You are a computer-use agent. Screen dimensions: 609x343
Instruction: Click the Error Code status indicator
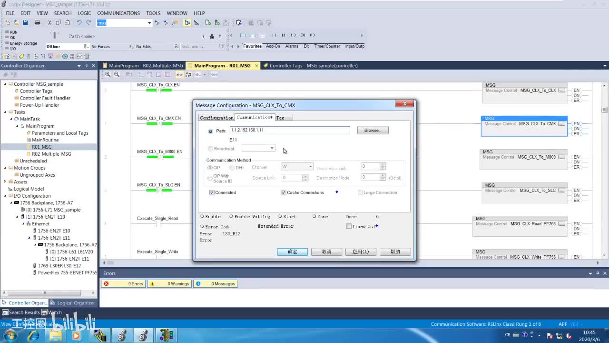tap(202, 226)
